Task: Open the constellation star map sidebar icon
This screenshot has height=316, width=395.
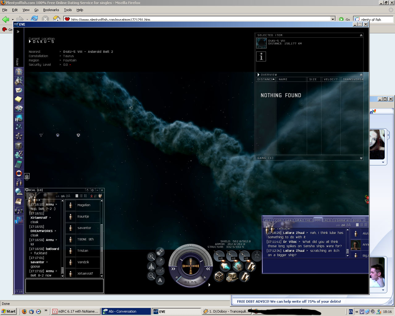Action: click(19, 127)
